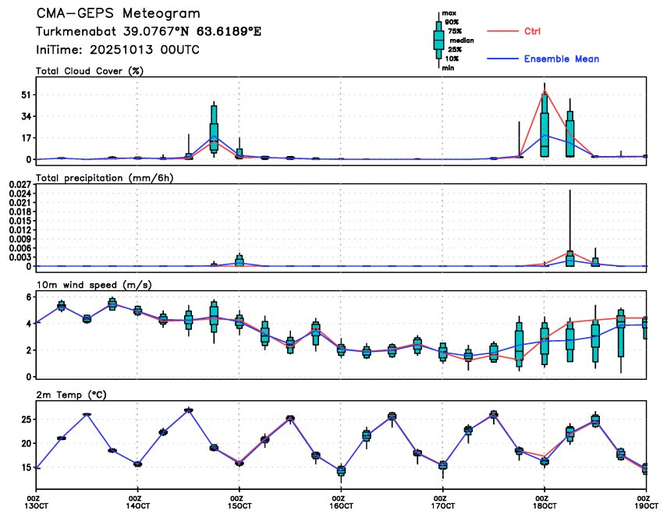Click the "Total precipitation (mm/6h)" panel title
Image resolution: width=667 pixels, height=518 pixels.
coord(103,178)
